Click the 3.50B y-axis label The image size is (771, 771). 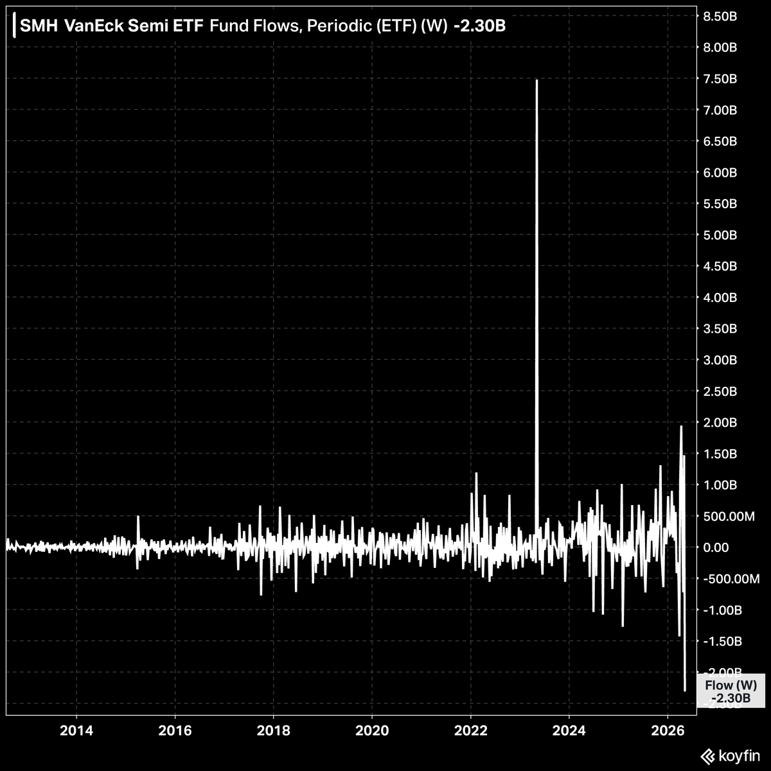click(721, 329)
